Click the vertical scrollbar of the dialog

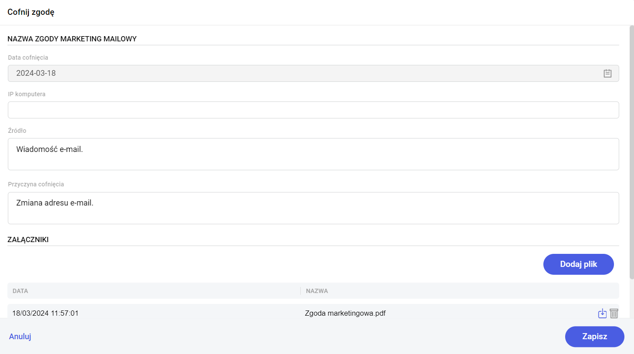[x=631, y=152]
